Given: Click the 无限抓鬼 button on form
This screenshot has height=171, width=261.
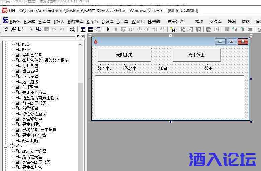Looking at the screenshot, I should (124, 55).
